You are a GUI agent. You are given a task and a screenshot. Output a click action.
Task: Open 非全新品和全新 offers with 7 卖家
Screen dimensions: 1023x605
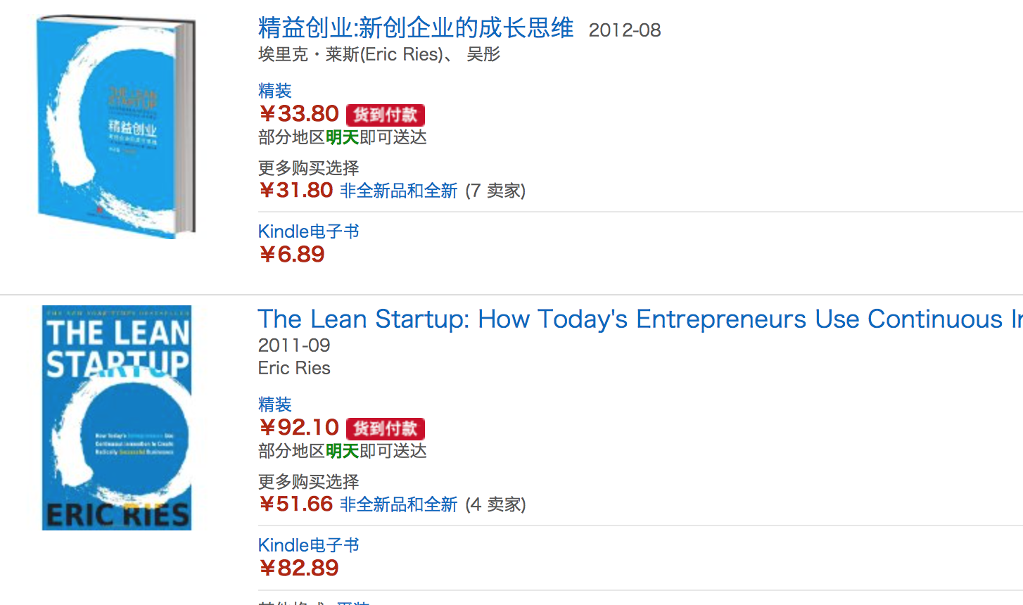coord(398,191)
